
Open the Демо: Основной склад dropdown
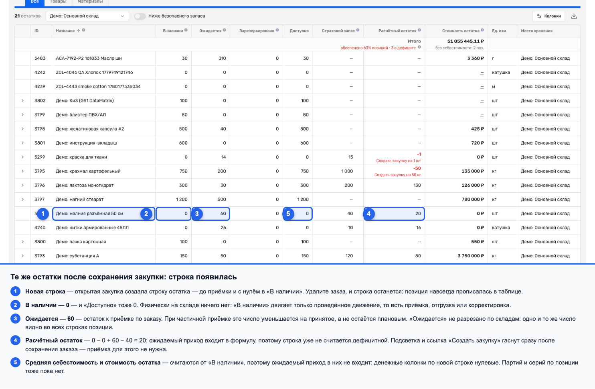tap(87, 16)
